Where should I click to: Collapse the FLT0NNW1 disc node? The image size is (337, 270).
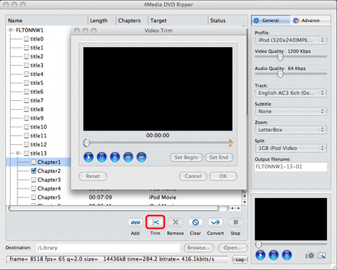(x=10, y=30)
